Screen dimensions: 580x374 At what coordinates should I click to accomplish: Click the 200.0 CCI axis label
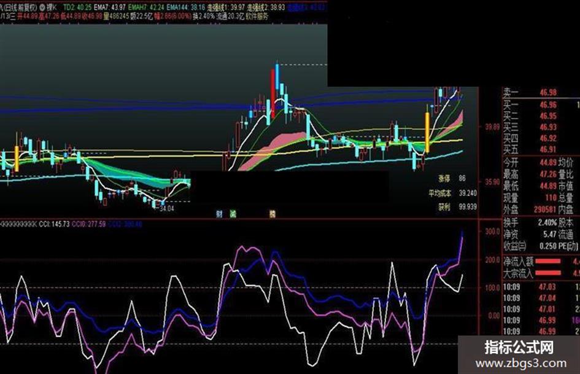point(492,260)
